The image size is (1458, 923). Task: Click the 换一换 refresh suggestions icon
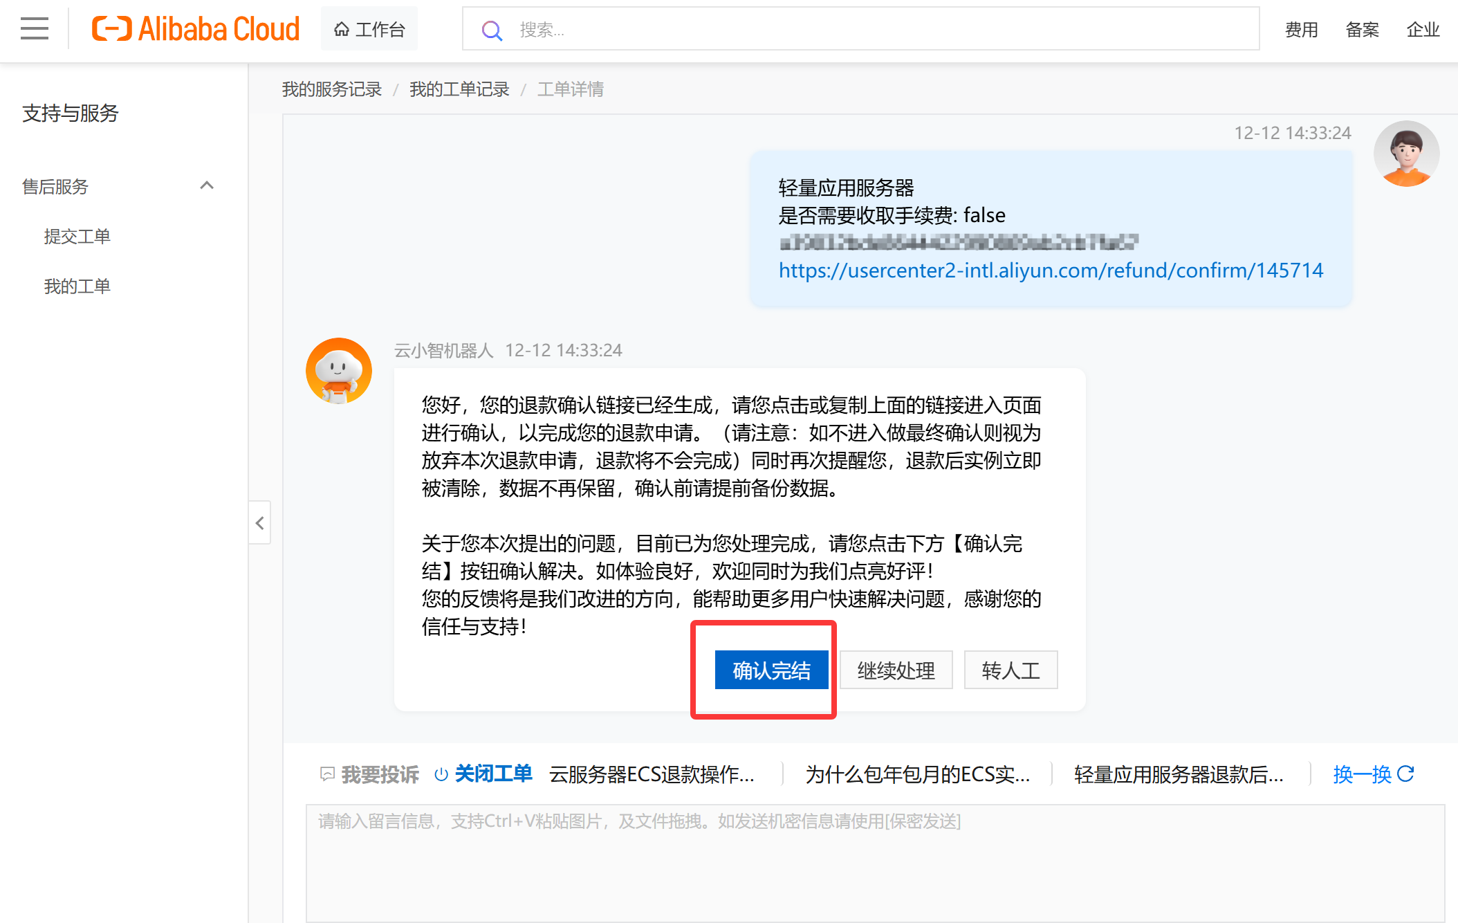pos(1405,774)
